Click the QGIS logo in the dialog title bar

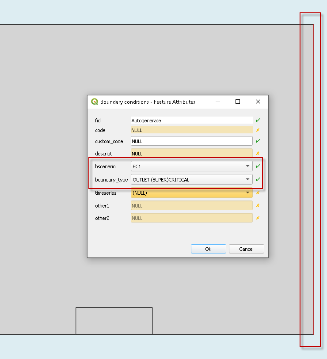coord(95,102)
